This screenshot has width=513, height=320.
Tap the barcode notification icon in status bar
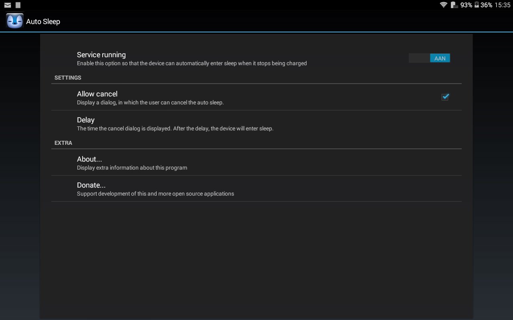[18, 5]
